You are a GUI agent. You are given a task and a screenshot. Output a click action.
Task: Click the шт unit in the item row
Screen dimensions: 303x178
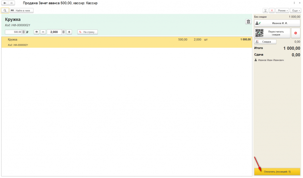(x=206, y=40)
